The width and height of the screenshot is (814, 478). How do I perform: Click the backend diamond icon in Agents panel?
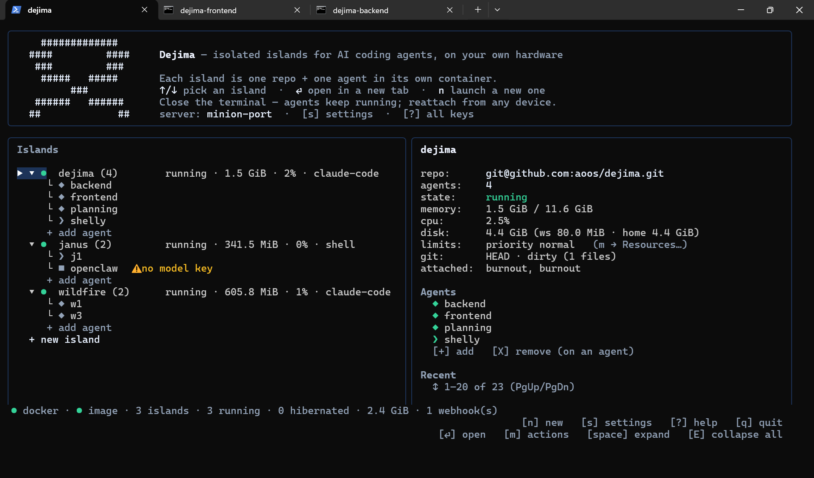coord(435,304)
